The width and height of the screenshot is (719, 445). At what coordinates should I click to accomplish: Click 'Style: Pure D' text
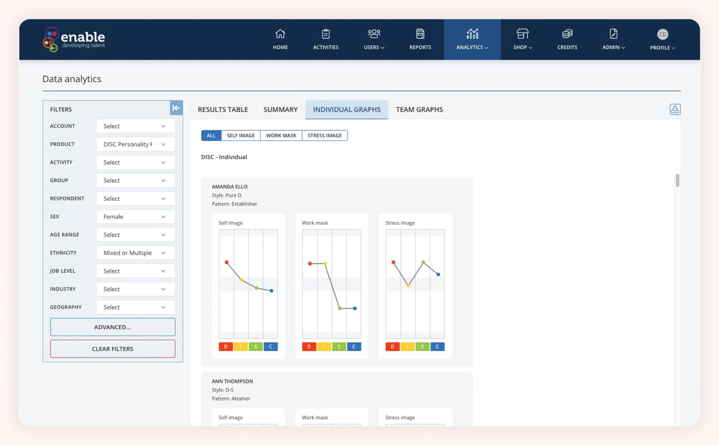(x=226, y=195)
